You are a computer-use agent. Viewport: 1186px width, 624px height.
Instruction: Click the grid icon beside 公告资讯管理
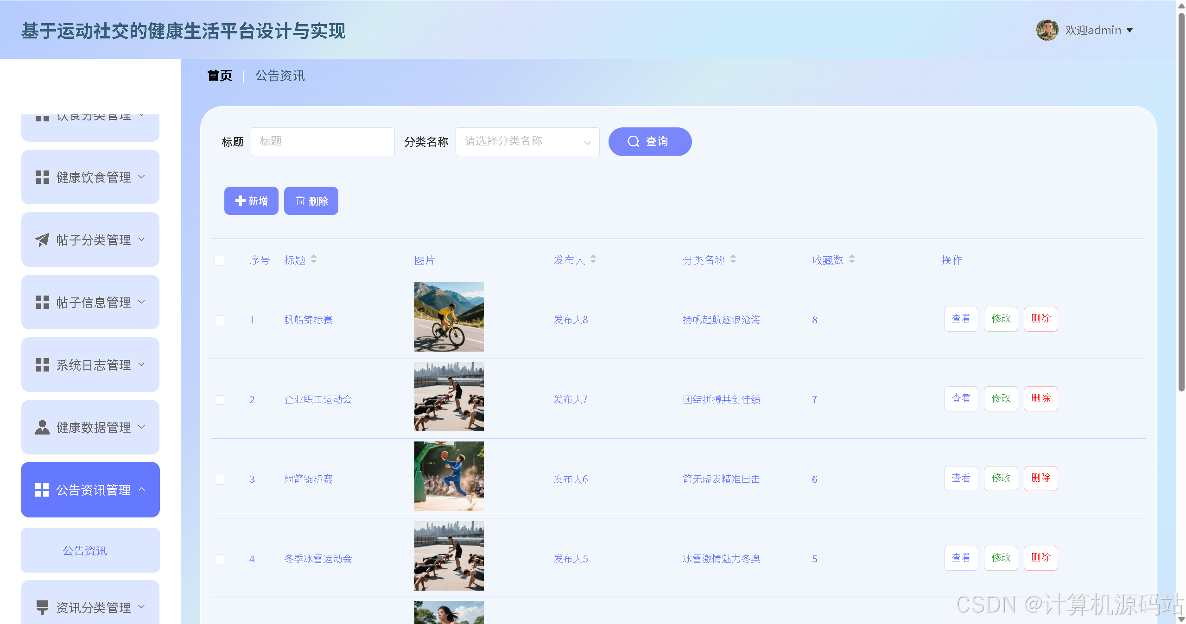[x=42, y=490]
